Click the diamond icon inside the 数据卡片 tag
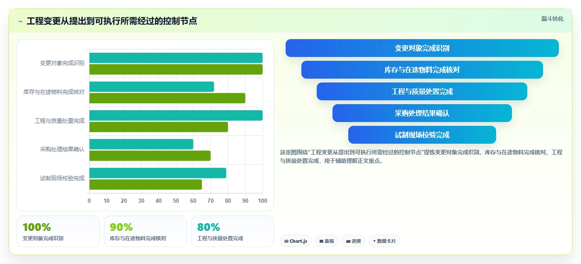This screenshot has height=264, width=581. click(374, 241)
